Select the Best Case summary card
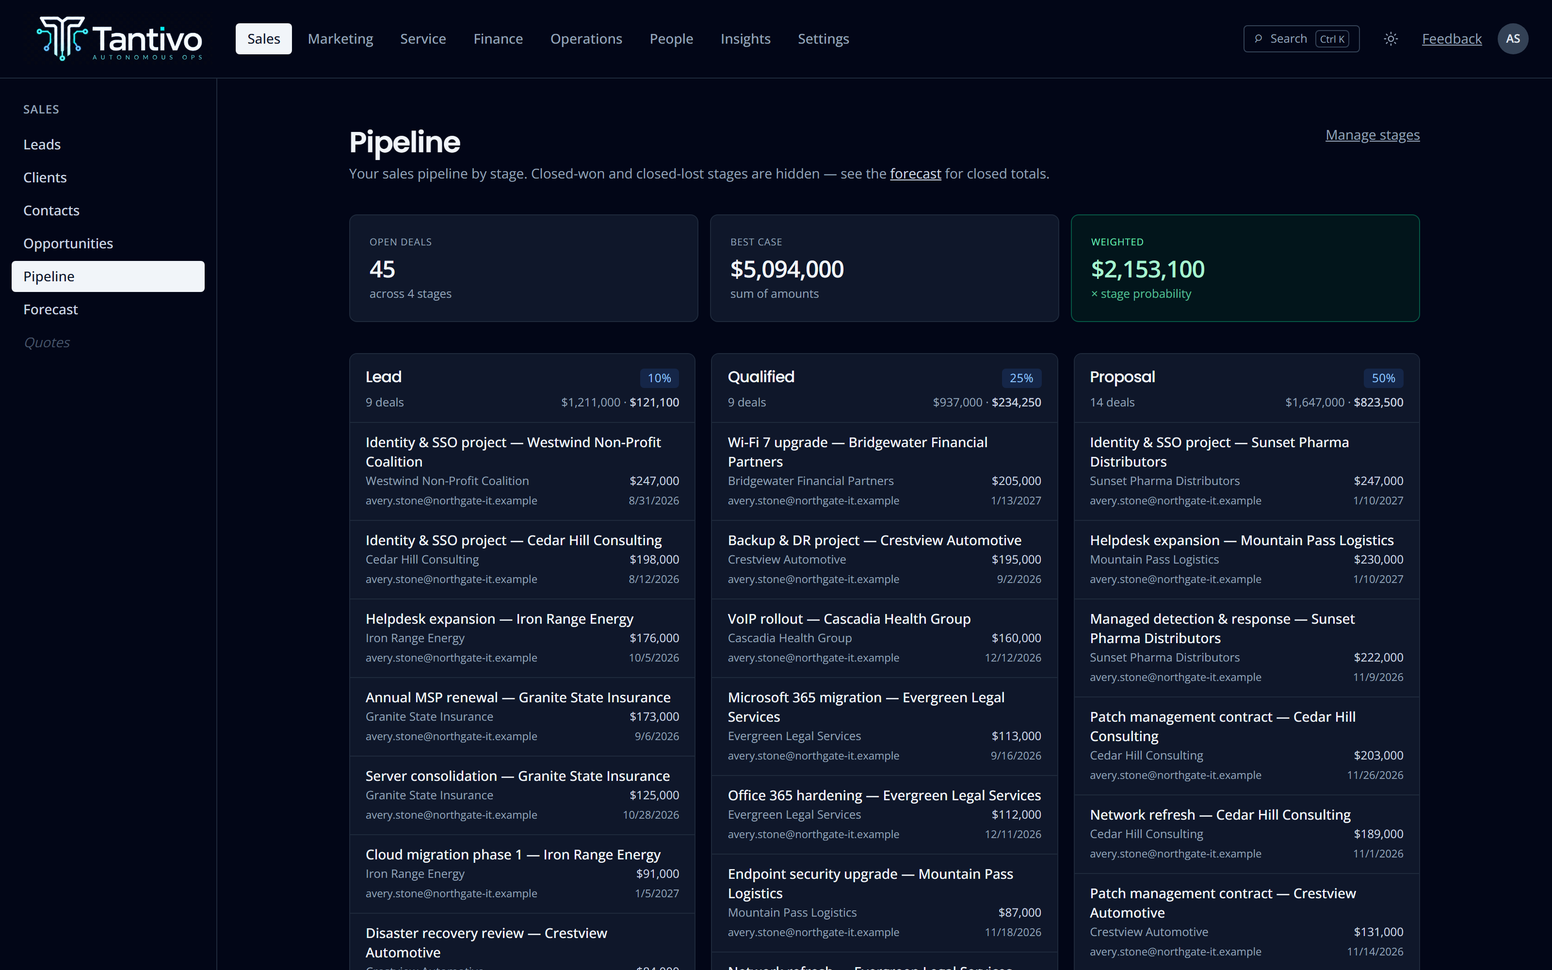This screenshot has height=970, width=1552. point(884,268)
